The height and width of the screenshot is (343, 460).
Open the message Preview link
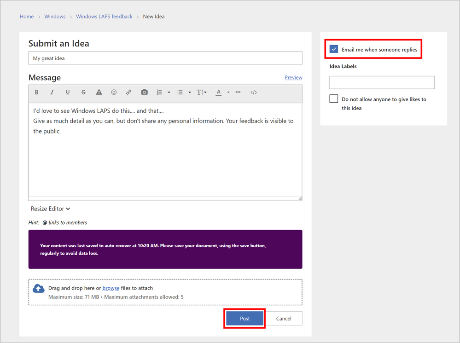293,77
